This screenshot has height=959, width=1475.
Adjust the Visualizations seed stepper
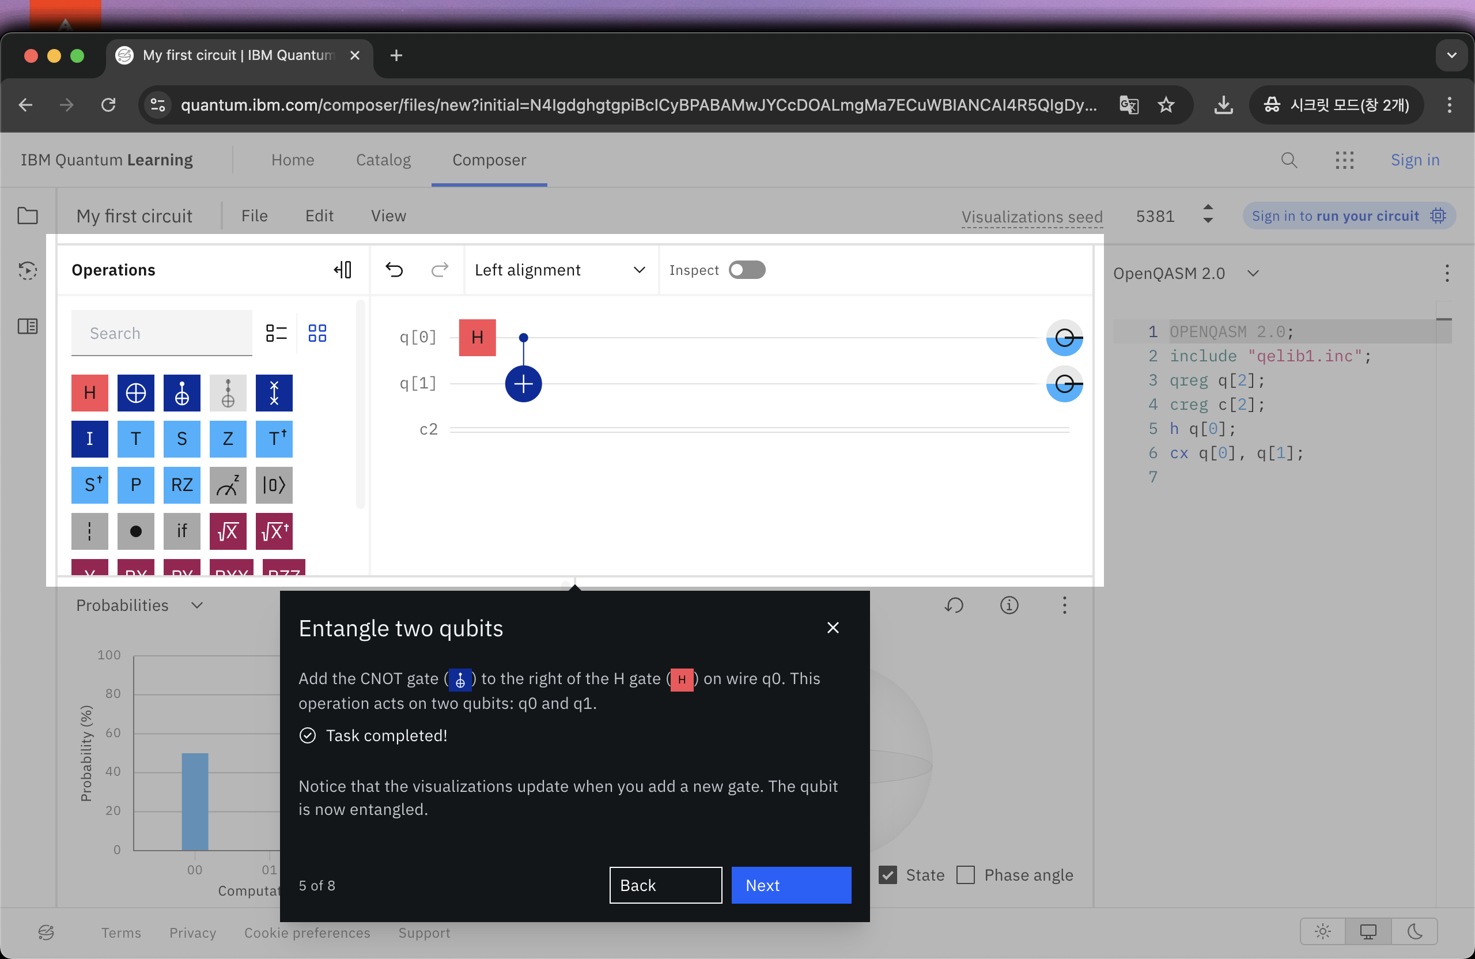point(1208,214)
